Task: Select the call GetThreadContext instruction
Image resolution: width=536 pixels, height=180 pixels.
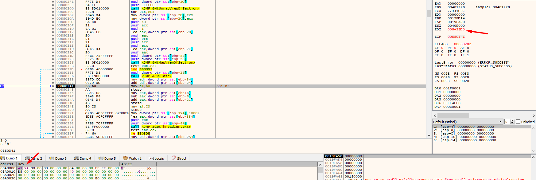Action: 161,127
